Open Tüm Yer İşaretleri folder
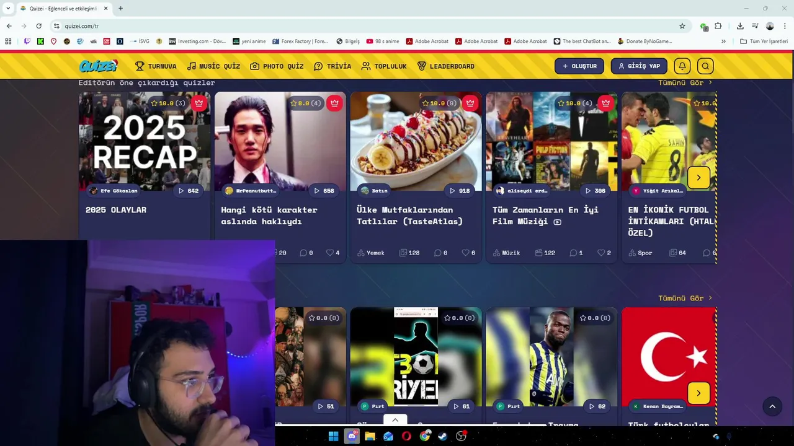The width and height of the screenshot is (794, 446). click(764, 42)
